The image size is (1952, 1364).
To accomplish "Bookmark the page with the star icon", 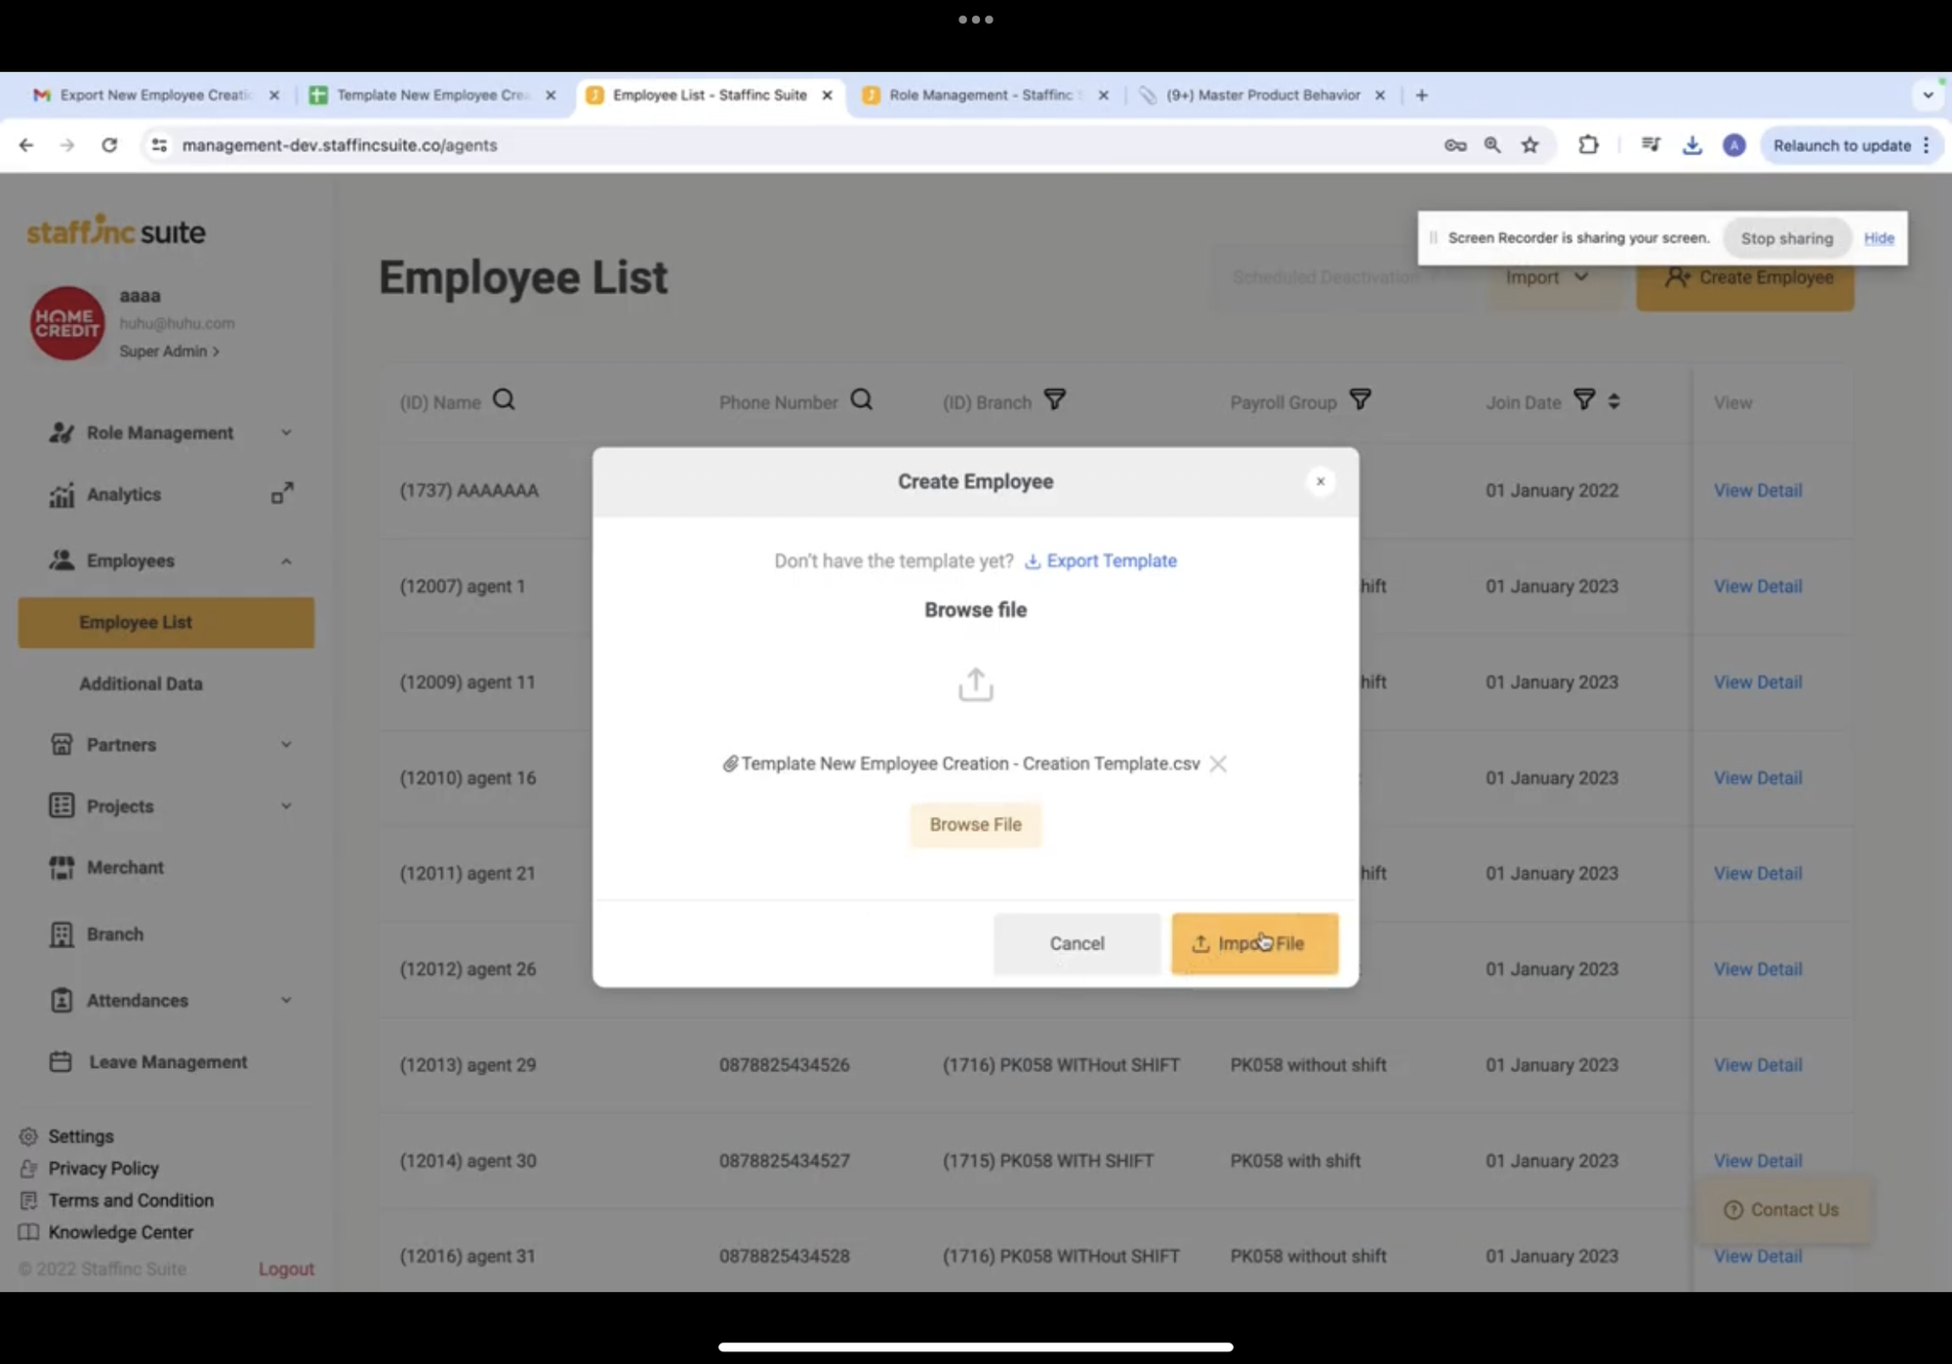I will (1529, 145).
